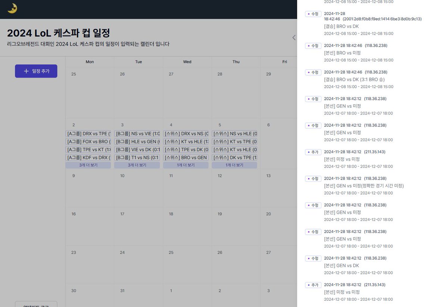The width and height of the screenshot is (448, 307).
Task: Expand 1개 더 보기 under December 4
Action: pos(186,165)
